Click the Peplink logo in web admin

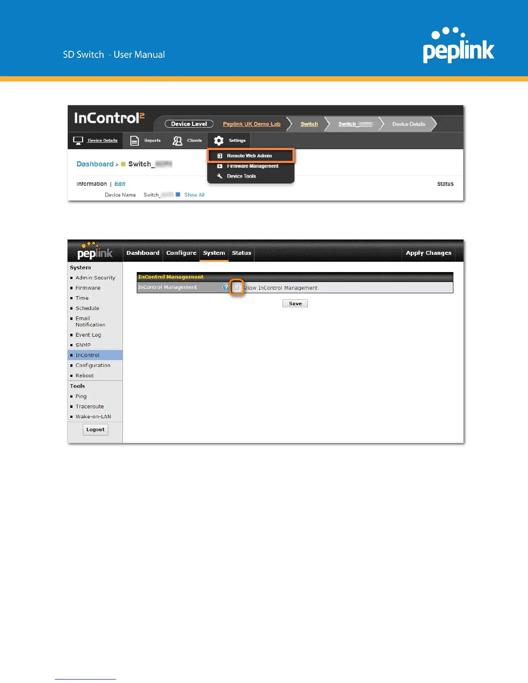[x=94, y=251]
